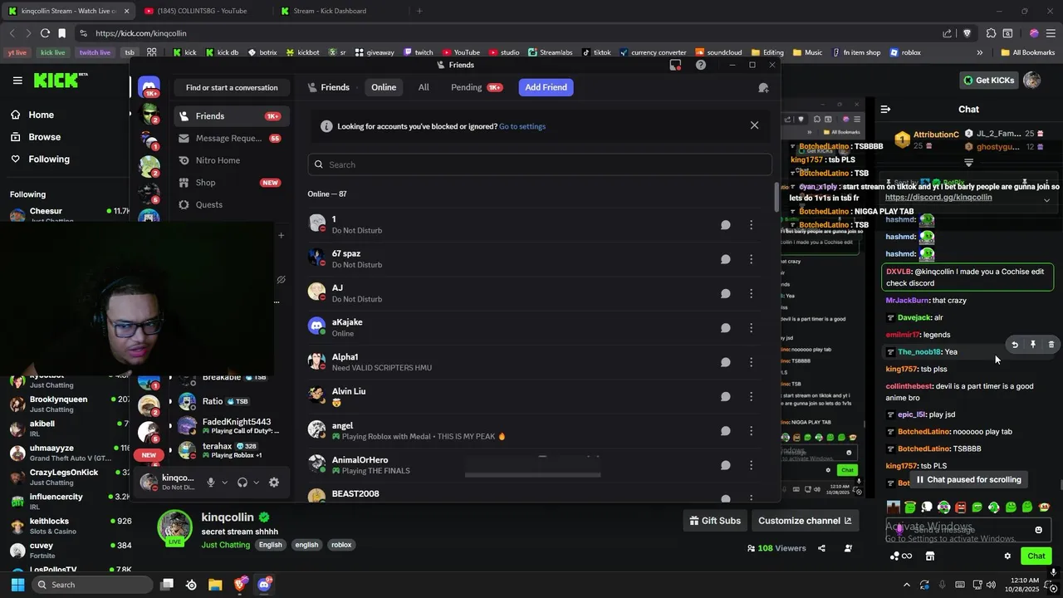Open Kick channel points shop icon
Image resolution: width=1063 pixels, height=598 pixels.
[930, 556]
